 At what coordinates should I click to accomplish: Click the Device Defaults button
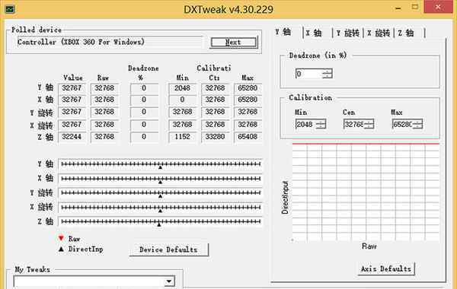click(168, 249)
